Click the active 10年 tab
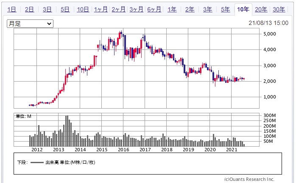 click(243, 9)
